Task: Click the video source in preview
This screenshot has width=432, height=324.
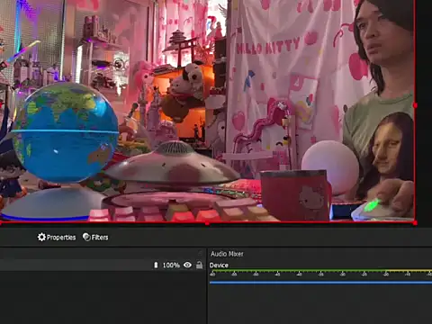Action: coord(207,111)
